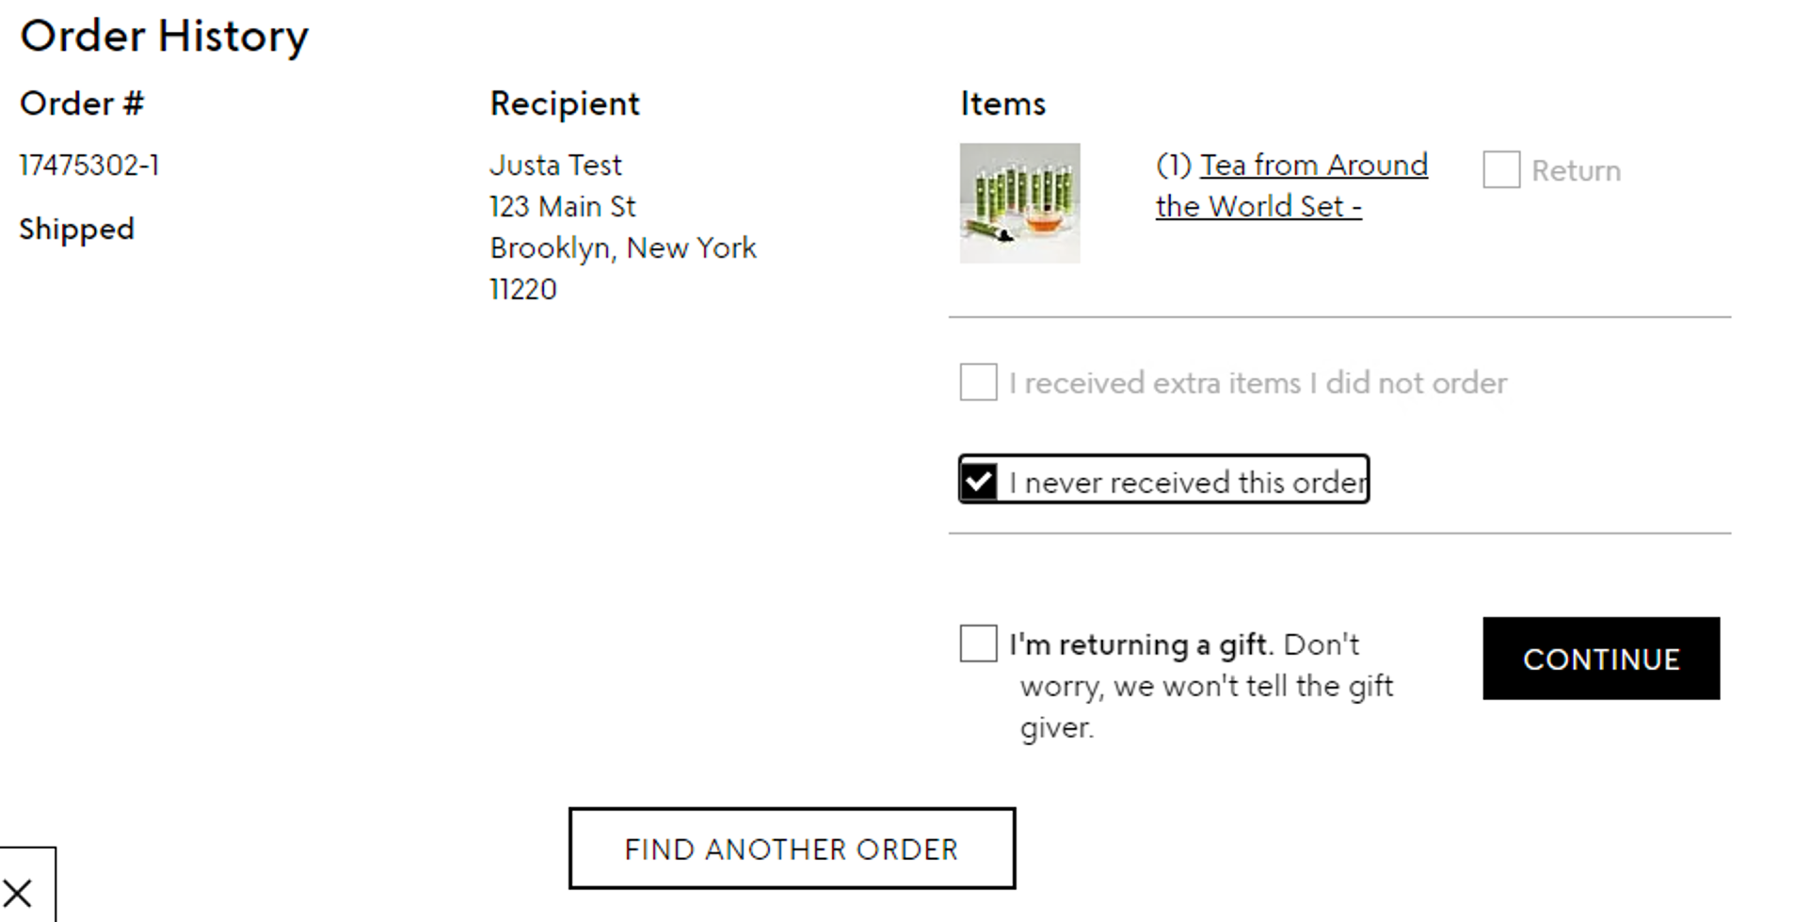
Task: Select the Return label text
Action: coord(1576,171)
